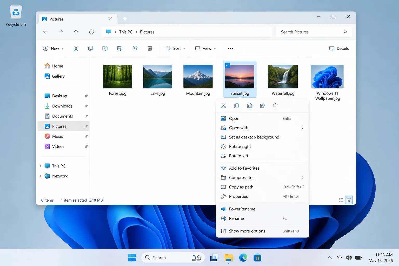Open Task View from the taskbar
399x266 pixels.
[x=214, y=258]
